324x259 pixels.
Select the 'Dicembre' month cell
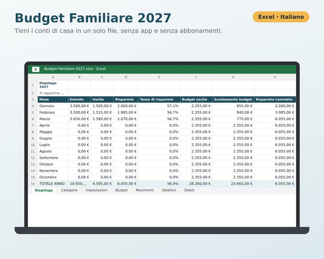(53, 177)
